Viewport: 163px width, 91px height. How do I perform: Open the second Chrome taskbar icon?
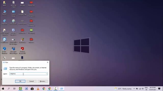[x=50, y=89]
